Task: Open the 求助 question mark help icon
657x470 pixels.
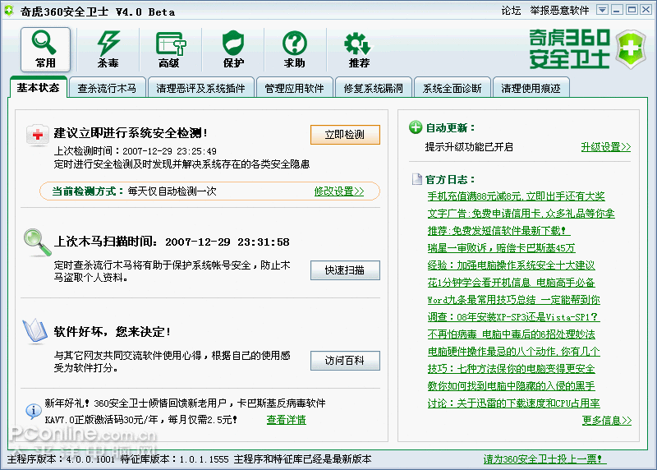Action: (295, 49)
